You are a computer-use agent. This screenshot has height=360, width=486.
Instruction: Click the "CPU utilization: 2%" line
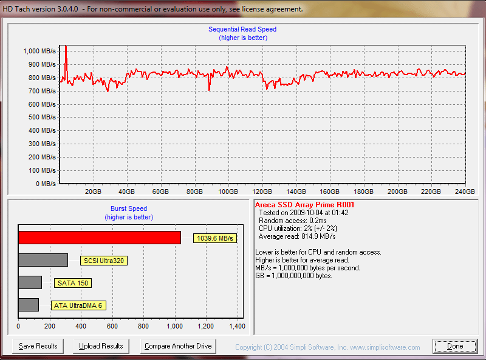298,228
